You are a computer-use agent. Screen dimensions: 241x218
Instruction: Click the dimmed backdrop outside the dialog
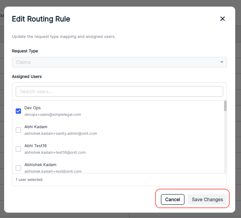(238, 108)
